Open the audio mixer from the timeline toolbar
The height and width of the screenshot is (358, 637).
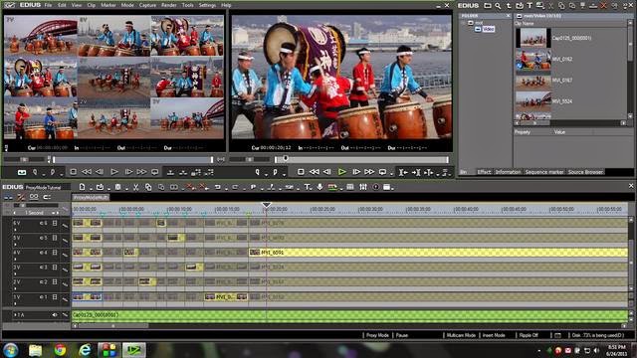pyautogui.click(x=362, y=187)
